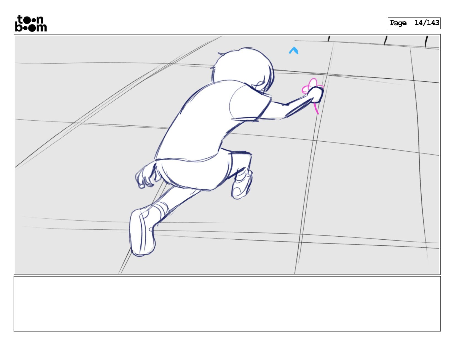Click the fence post marks at top right
Screen dimensions: 455x352
point(383,41)
